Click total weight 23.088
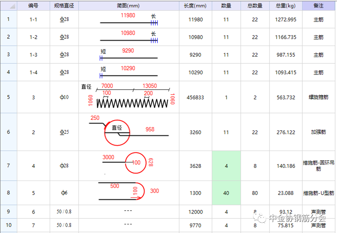 (x=285, y=193)
